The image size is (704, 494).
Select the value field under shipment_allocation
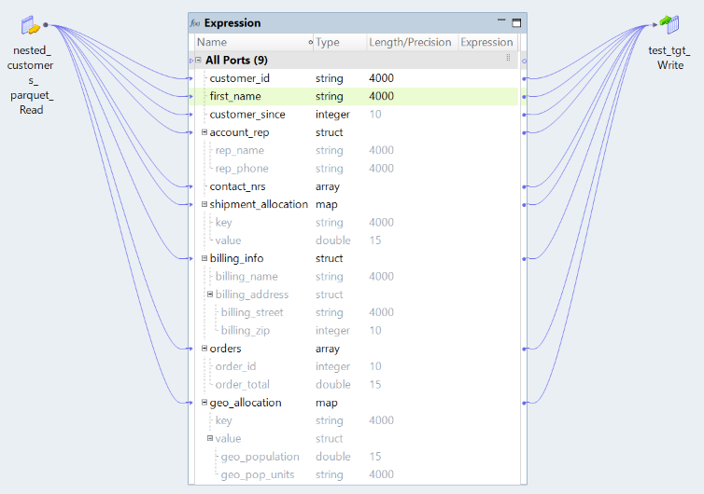tap(228, 240)
